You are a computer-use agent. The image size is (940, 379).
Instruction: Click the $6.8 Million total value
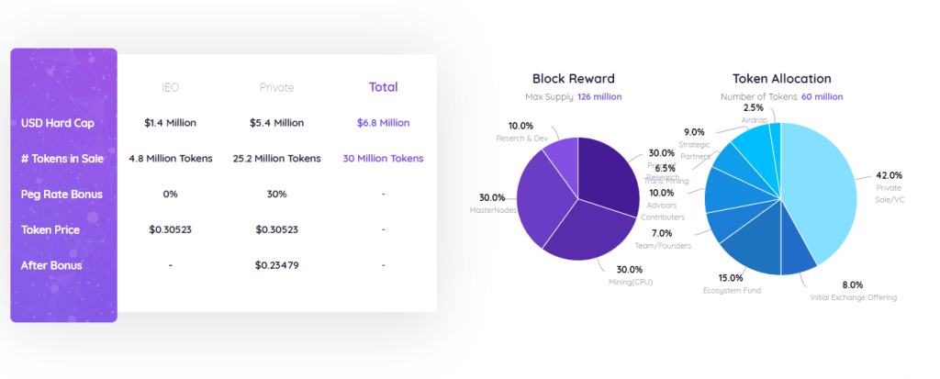[383, 122]
